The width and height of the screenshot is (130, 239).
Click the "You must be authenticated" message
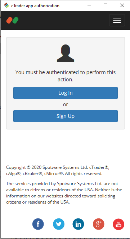pyautogui.click(x=66, y=76)
